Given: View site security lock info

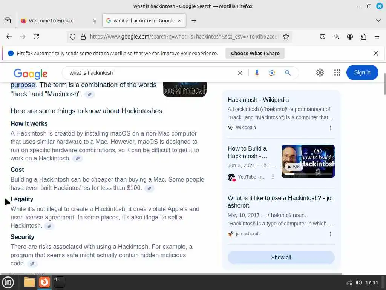Looking at the screenshot, I should click(x=83, y=37).
